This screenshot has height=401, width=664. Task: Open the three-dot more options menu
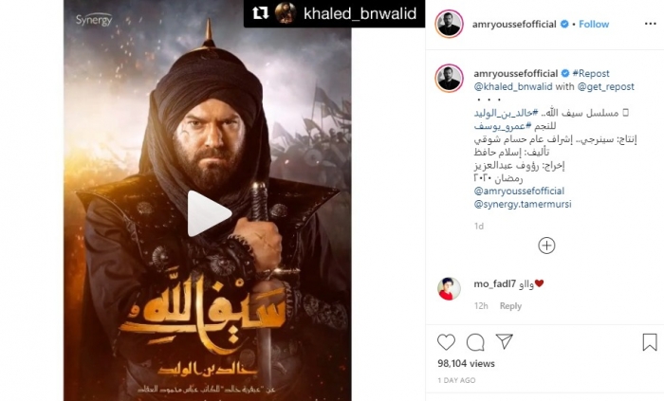650,24
